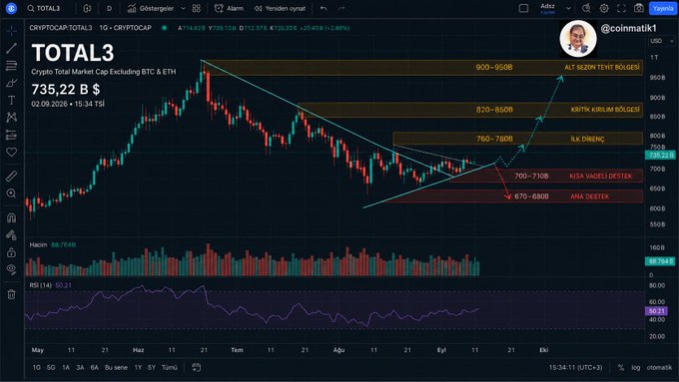This screenshot has width=679, height=382.
Task: Open the TOTAL3 symbol search
Action: (x=43, y=8)
